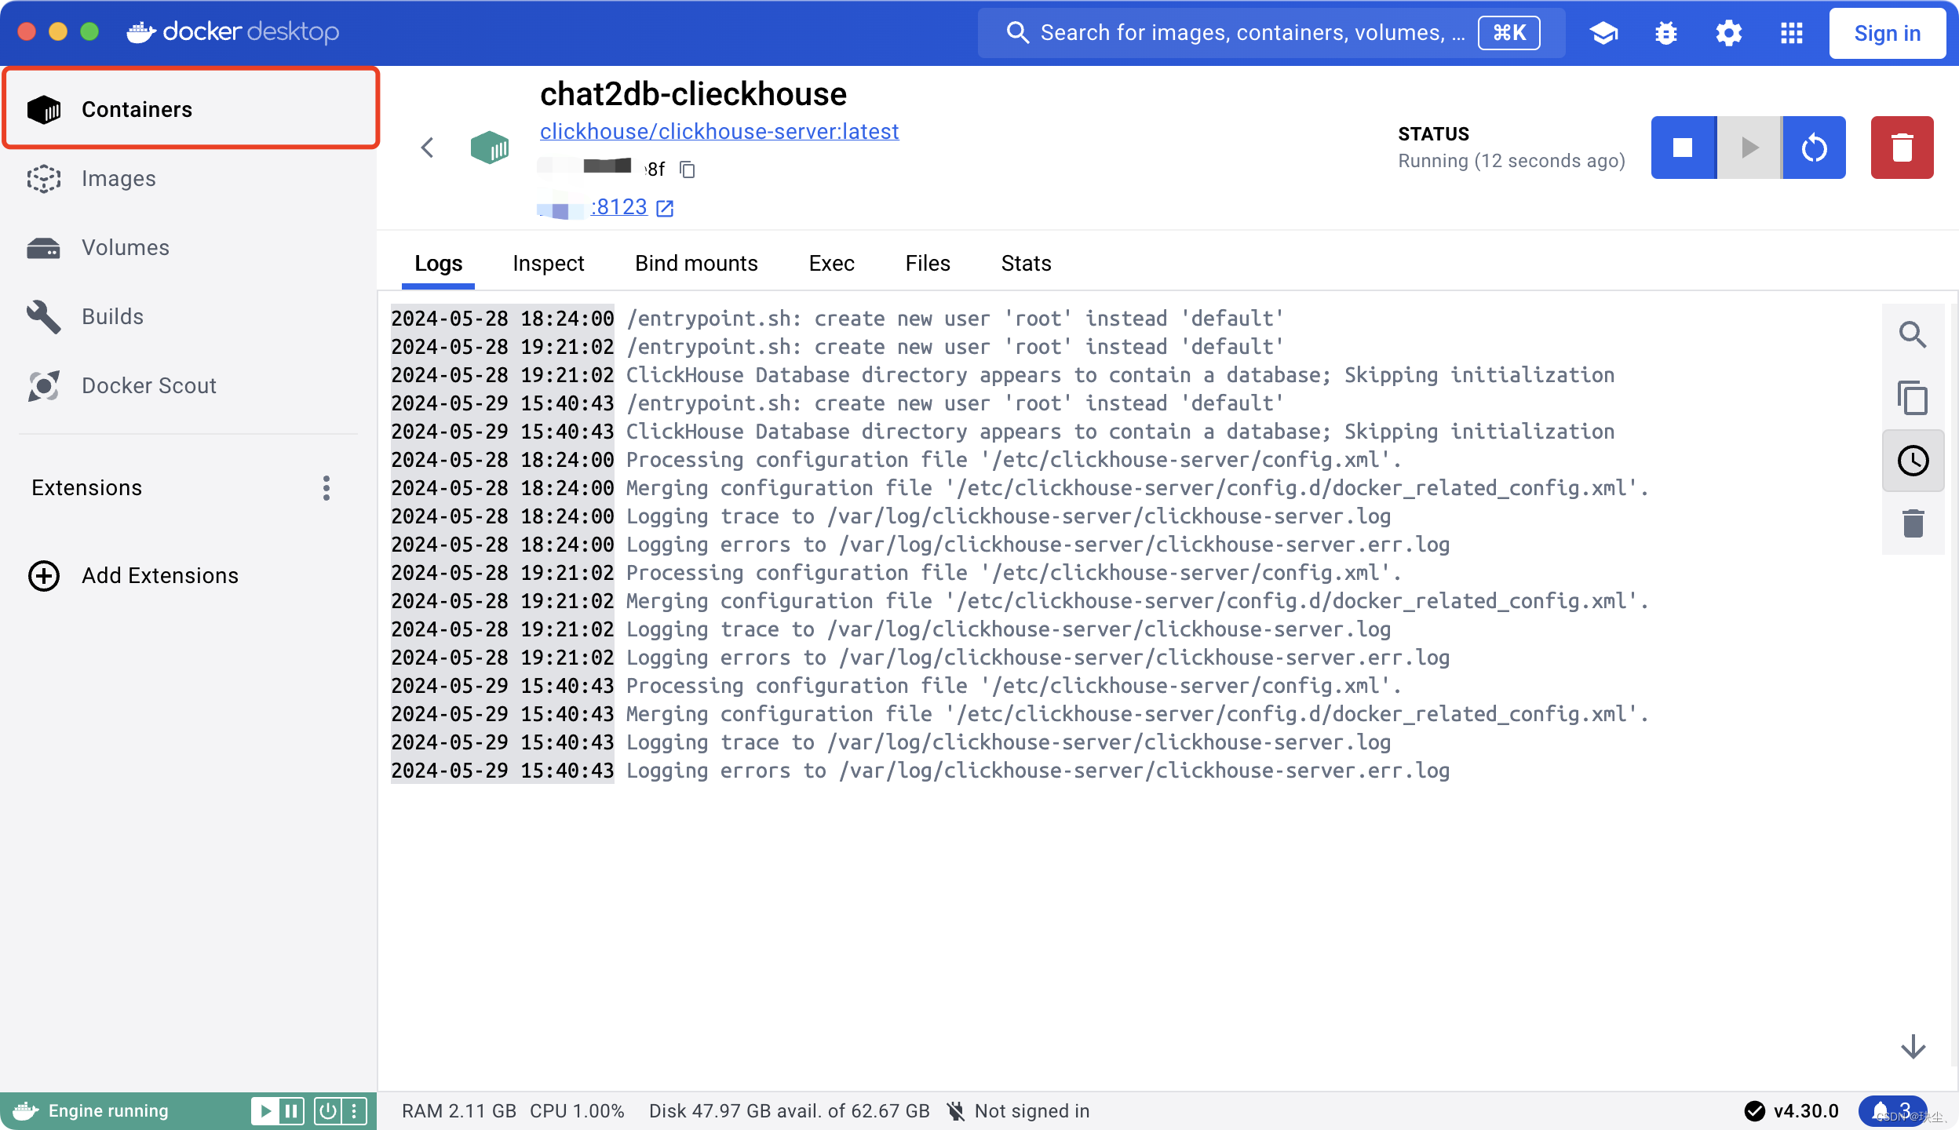Click the Disk 47.97 GB avail. text
This screenshot has width=1959, height=1130.
click(x=789, y=1111)
